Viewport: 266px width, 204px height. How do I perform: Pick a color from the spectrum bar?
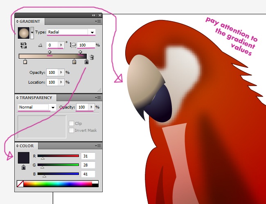coord(58,184)
